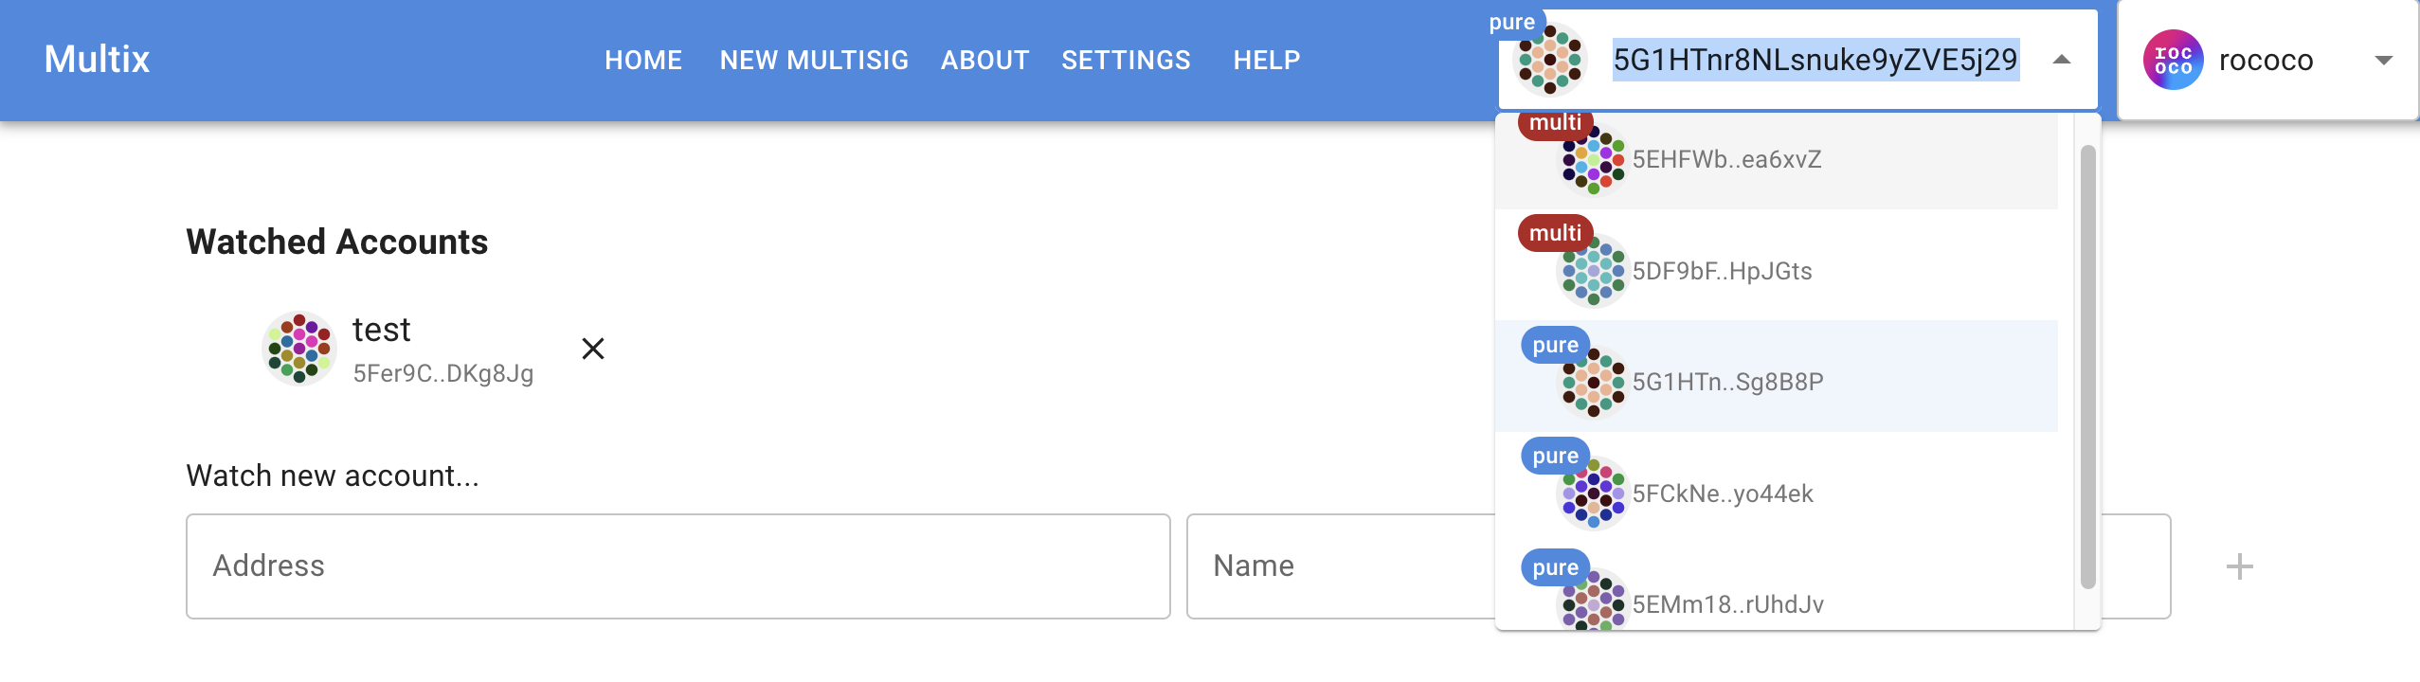Select the multisig account 5EHFWb..ea6xvZ identicon
This screenshot has width=2420, height=682.
pyautogui.click(x=1592, y=159)
